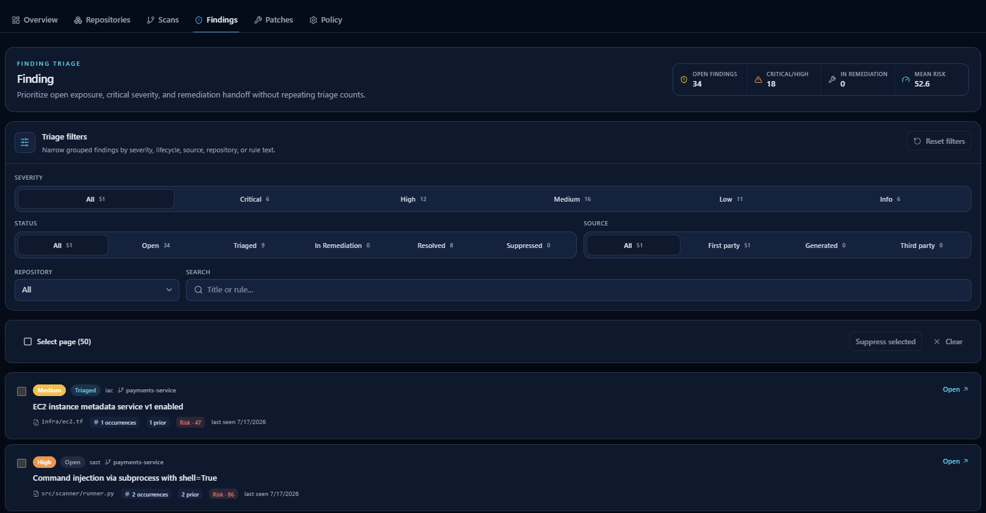Click file icon beside src/scanner/runner.py
This screenshot has height=513, width=986.
pyautogui.click(x=36, y=494)
